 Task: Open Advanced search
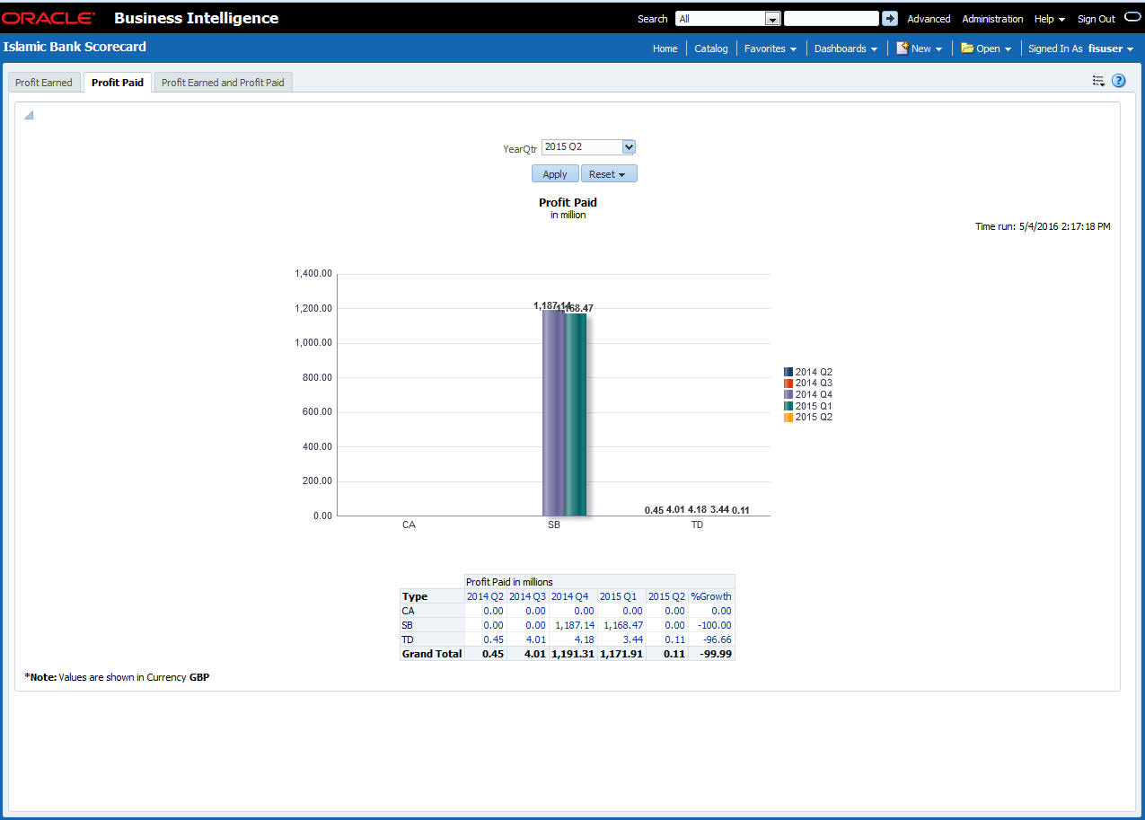(x=929, y=19)
